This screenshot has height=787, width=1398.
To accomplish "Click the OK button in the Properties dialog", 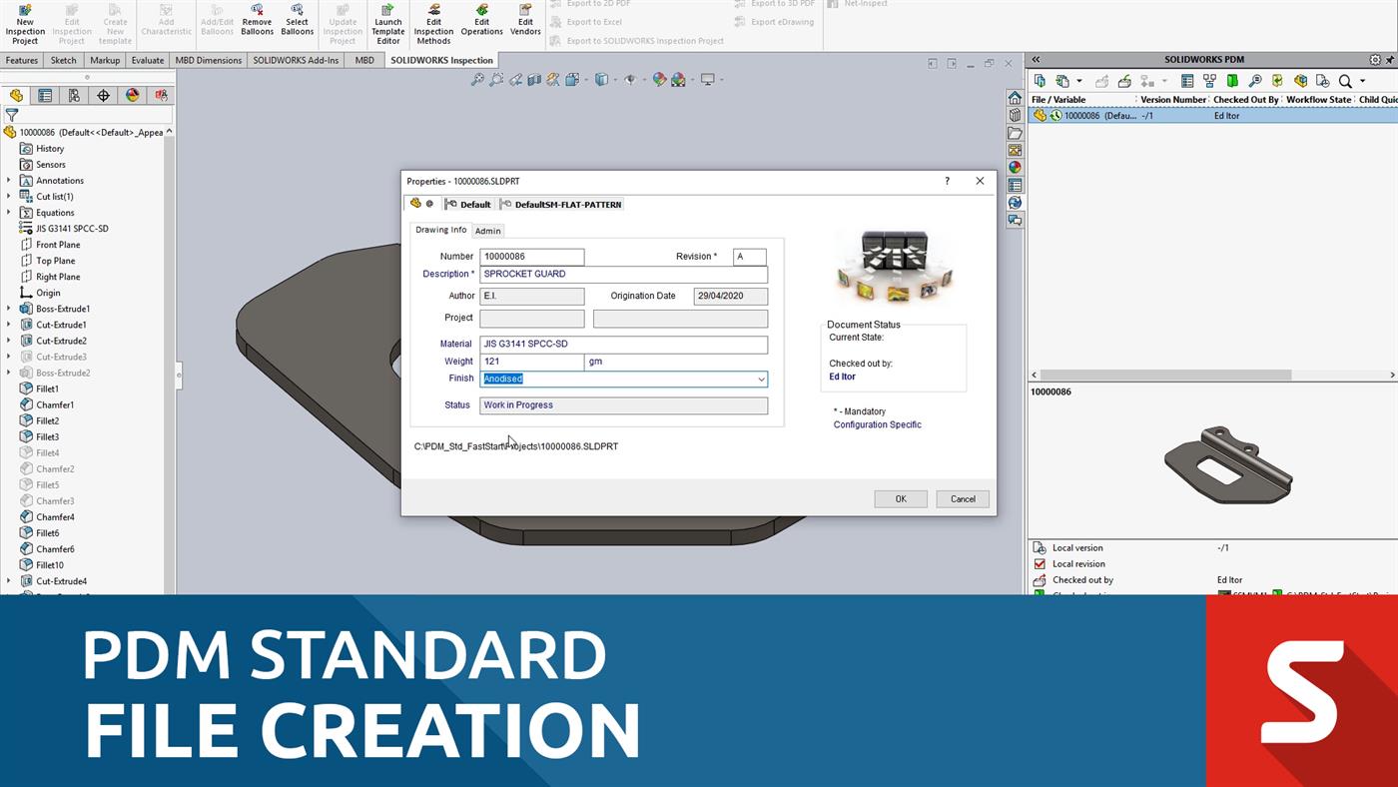I will (x=899, y=498).
